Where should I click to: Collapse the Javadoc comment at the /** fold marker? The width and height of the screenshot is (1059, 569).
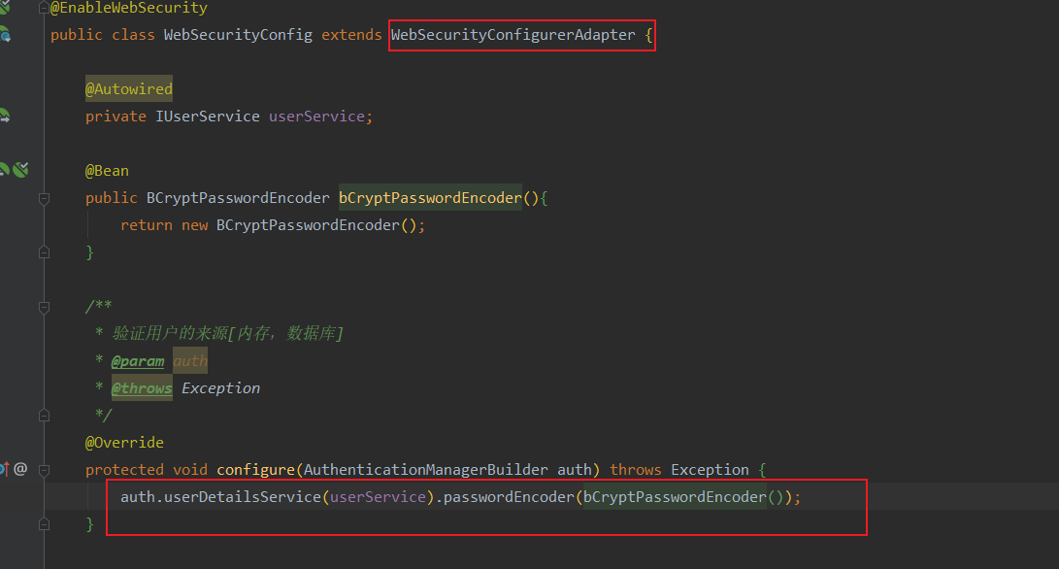pyautogui.click(x=44, y=308)
